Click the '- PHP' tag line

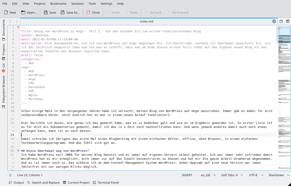click(29, 91)
